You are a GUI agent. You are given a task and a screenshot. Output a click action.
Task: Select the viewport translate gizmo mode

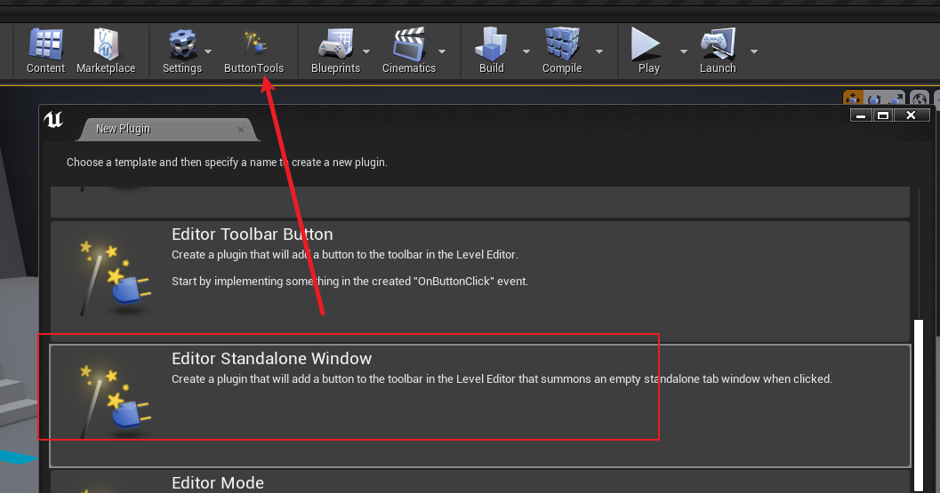853,99
